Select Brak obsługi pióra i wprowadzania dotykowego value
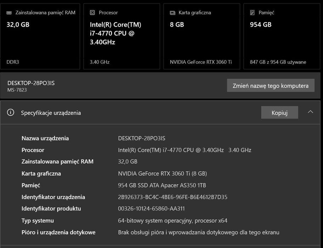The image size is (323, 248). point(199,232)
